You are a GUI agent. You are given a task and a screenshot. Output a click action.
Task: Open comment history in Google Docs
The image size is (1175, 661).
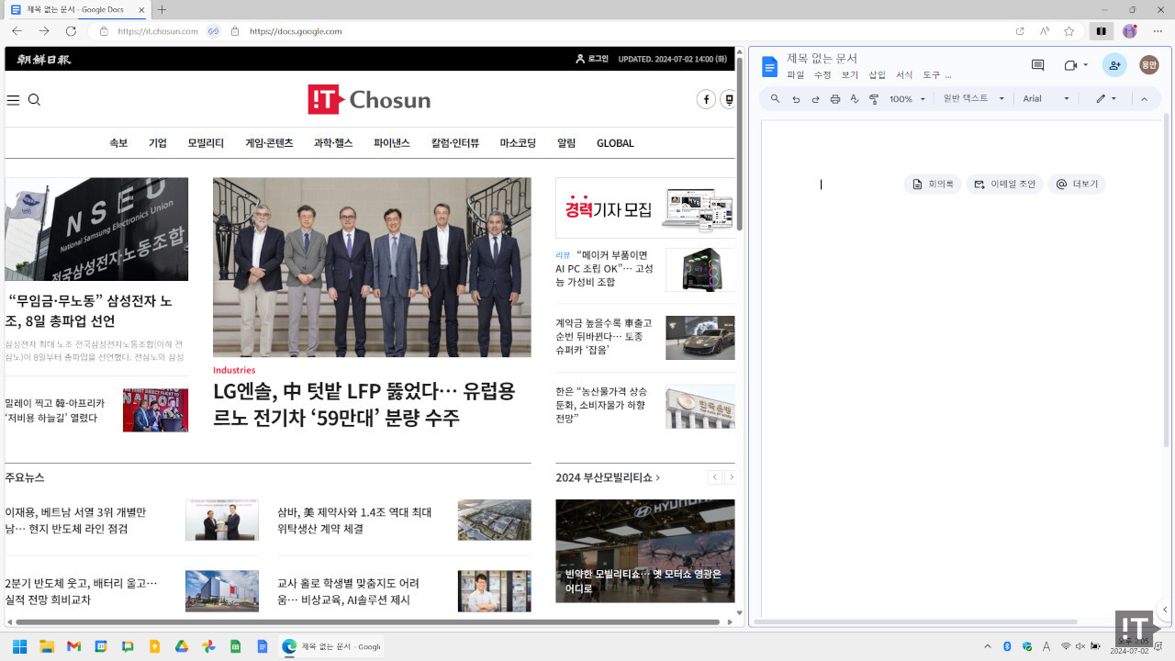coord(1037,64)
